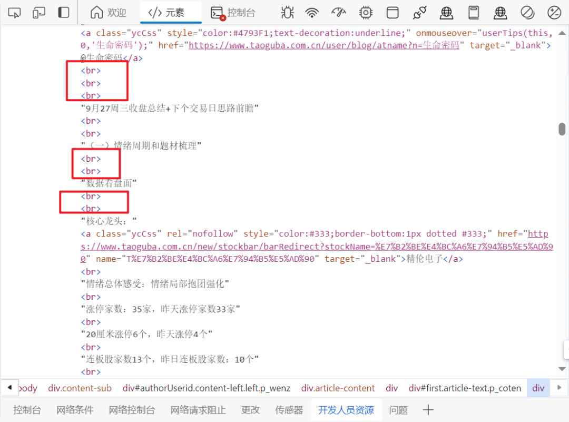This screenshot has height=422, width=569.
Task: Open the sensors chip icon
Action: (366, 12)
